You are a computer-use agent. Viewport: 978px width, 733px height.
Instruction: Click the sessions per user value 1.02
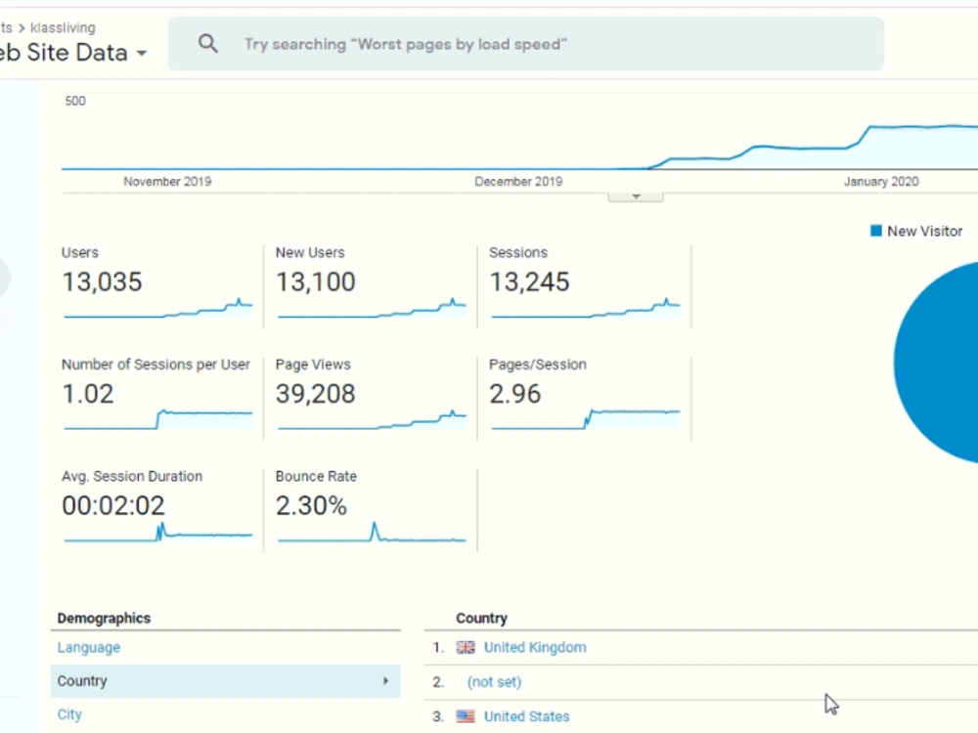(x=87, y=393)
